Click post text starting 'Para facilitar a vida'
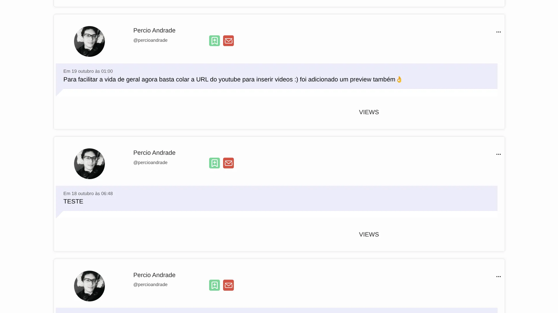The width and height of the screenshot is (558, 313). (x=233, y=79)
